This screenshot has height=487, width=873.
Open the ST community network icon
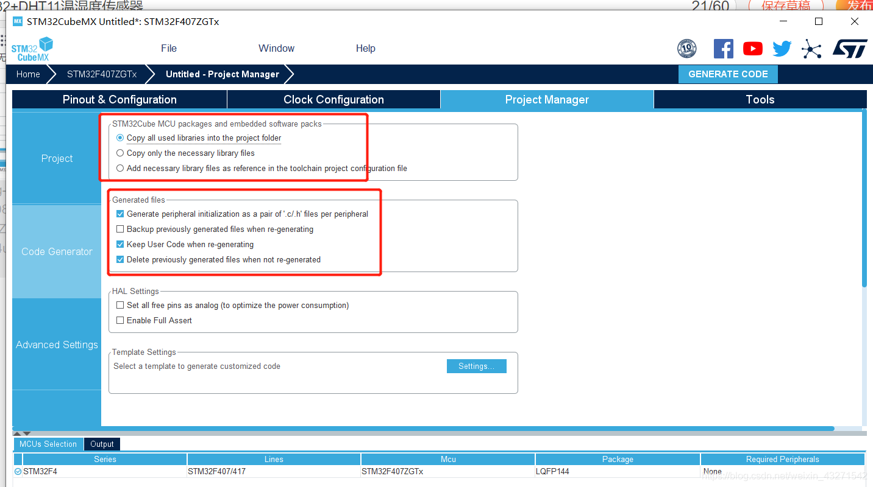point(811,49)
